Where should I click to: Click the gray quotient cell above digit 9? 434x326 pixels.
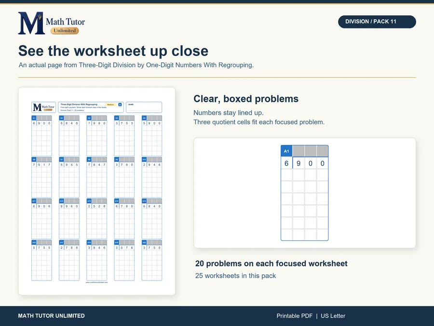point(298,151)
